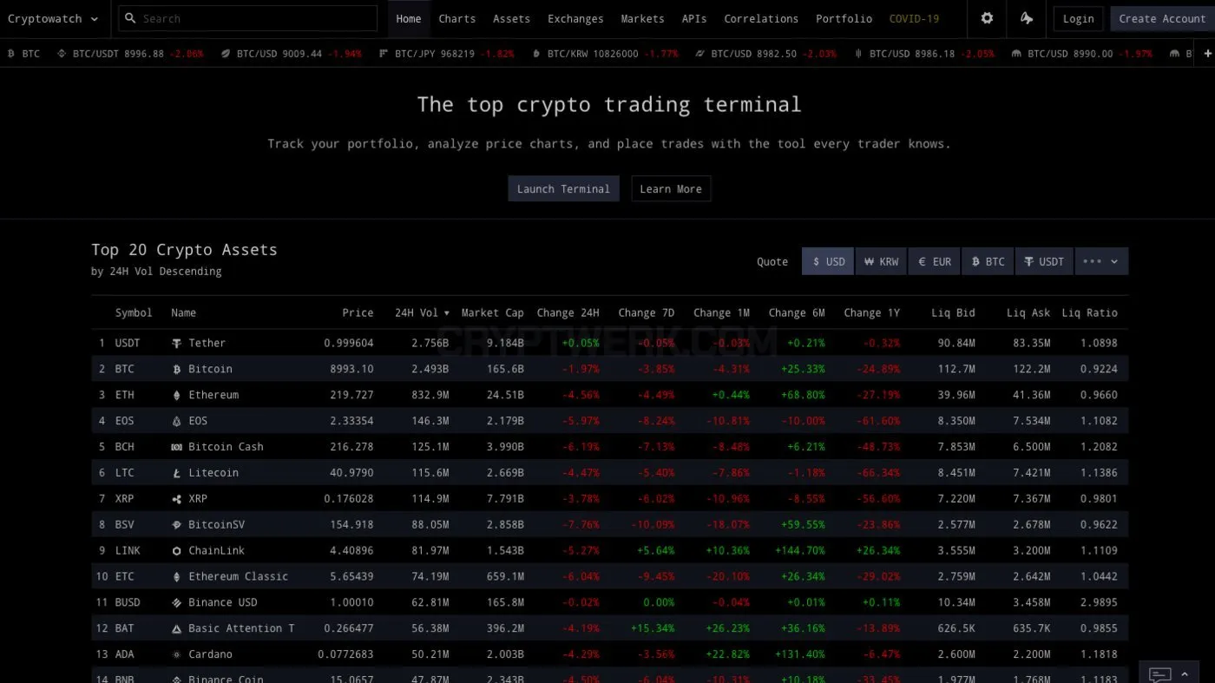Sort table by Change 24H column

pos(568,313)
